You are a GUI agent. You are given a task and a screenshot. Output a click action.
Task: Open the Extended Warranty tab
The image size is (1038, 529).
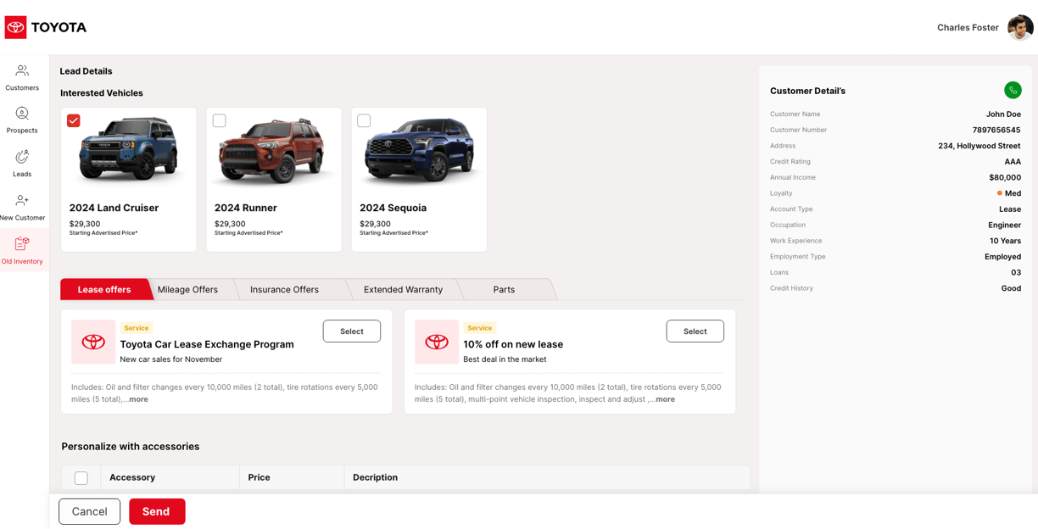pos(403,289)
